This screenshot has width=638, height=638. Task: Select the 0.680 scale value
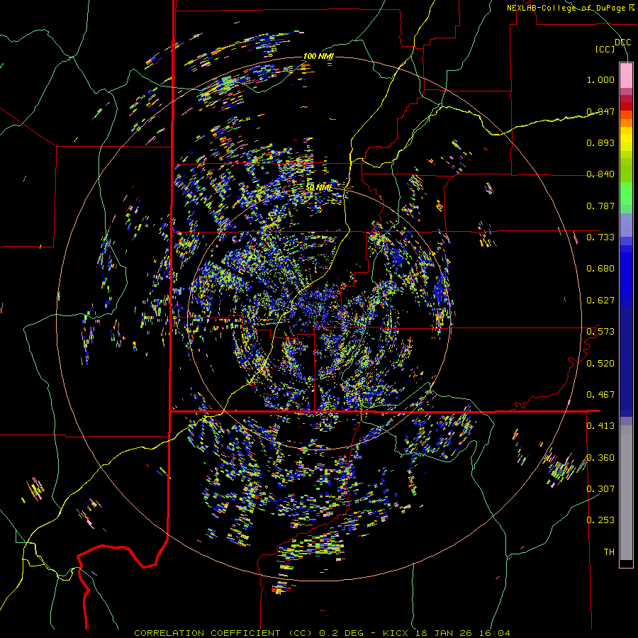[x=600, y=269]
